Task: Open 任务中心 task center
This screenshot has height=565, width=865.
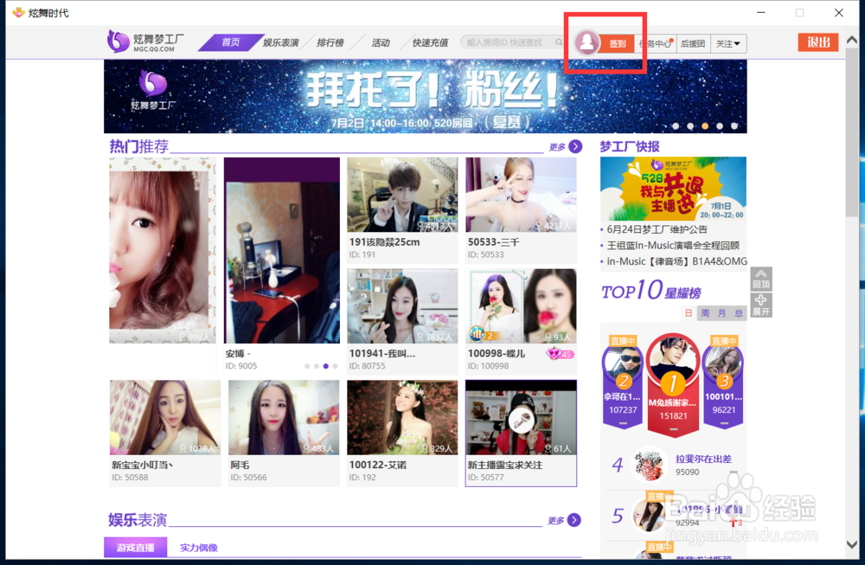Action: [656, 43]
